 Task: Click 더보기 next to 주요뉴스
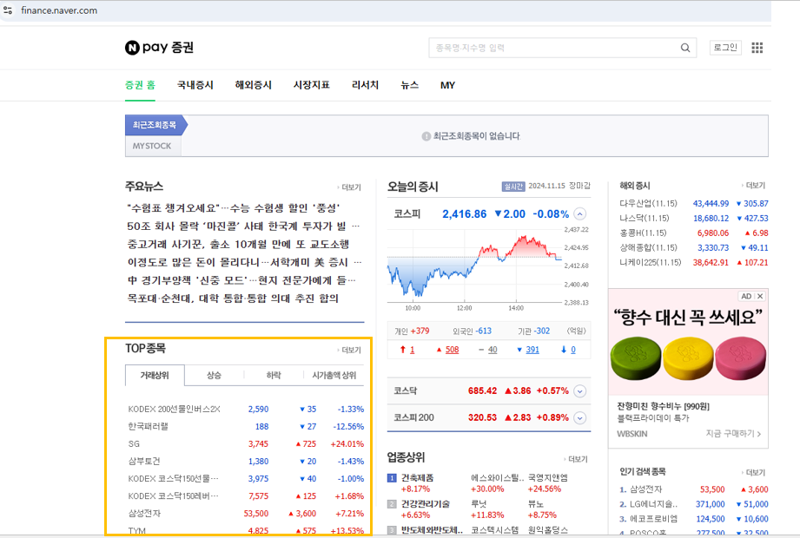[x=349, y=187]
